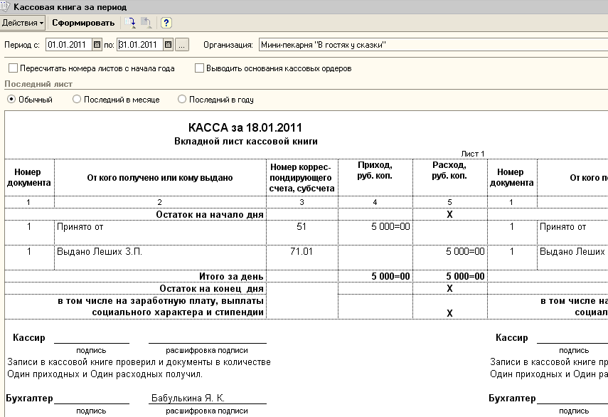Click the Организация input field
The image size is (608, 417).
[433, 45]
